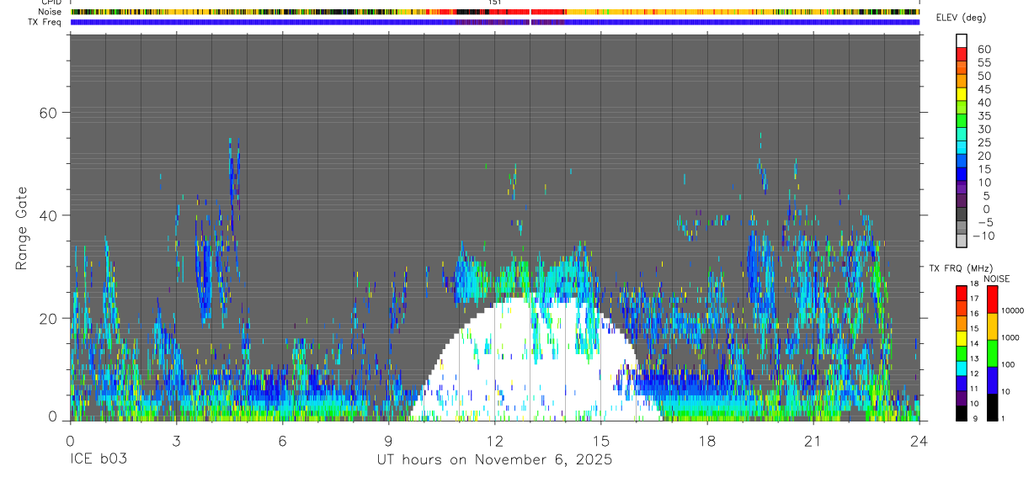
Task: Click the x-axis tick label '9'
Action: (x=388, y=441)
